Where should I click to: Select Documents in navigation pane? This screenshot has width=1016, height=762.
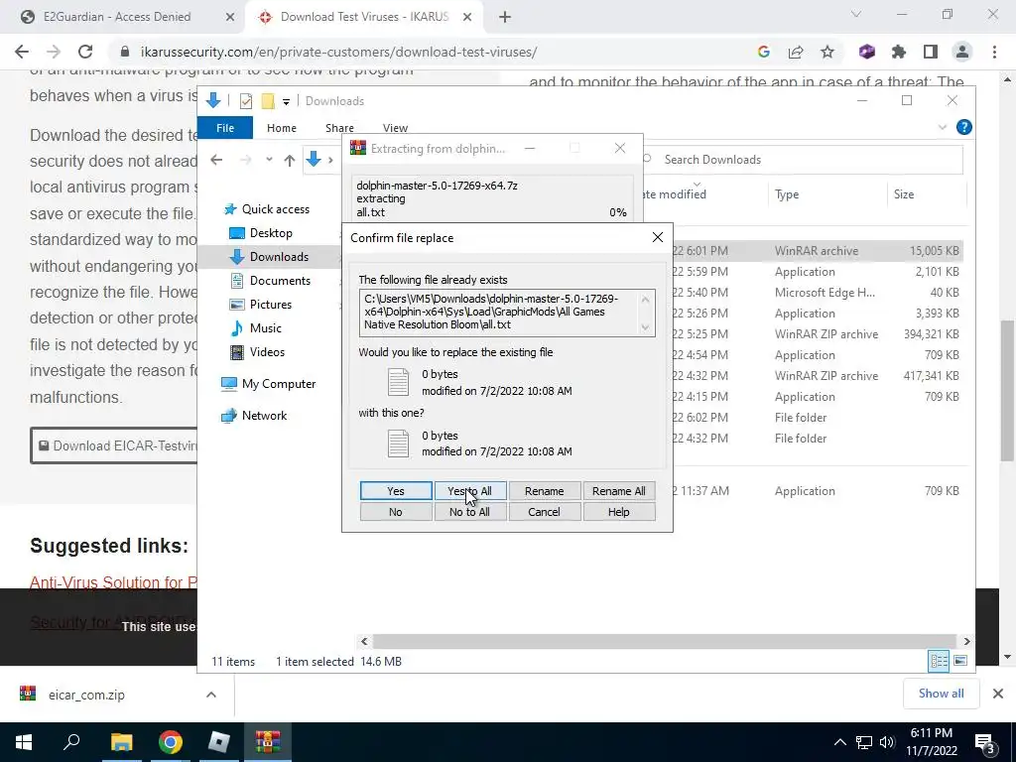(272, 281)
